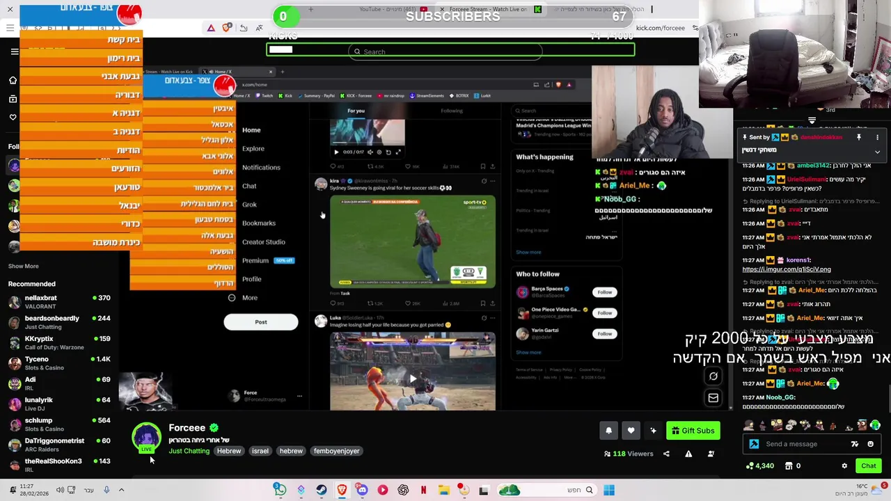
Task: Share the stream via share icon
Action: 666,454
